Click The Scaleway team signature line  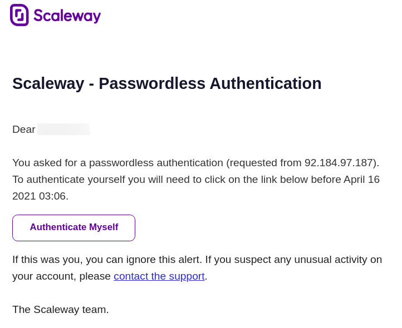pos(61,309)
